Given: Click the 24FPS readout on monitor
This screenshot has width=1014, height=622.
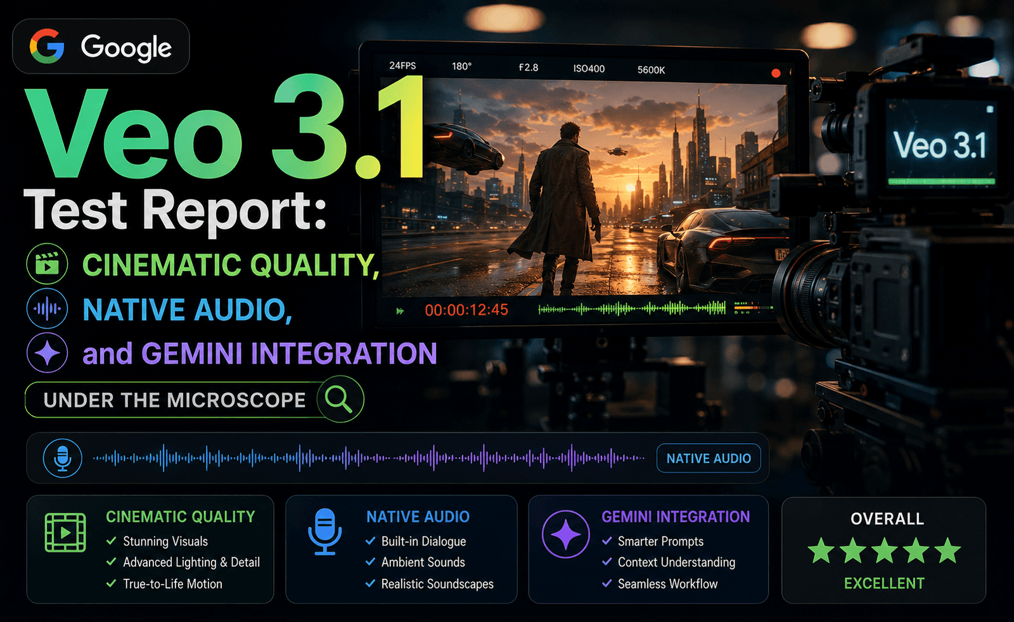Looking at the screenshot, I should (x=402, y=66).
